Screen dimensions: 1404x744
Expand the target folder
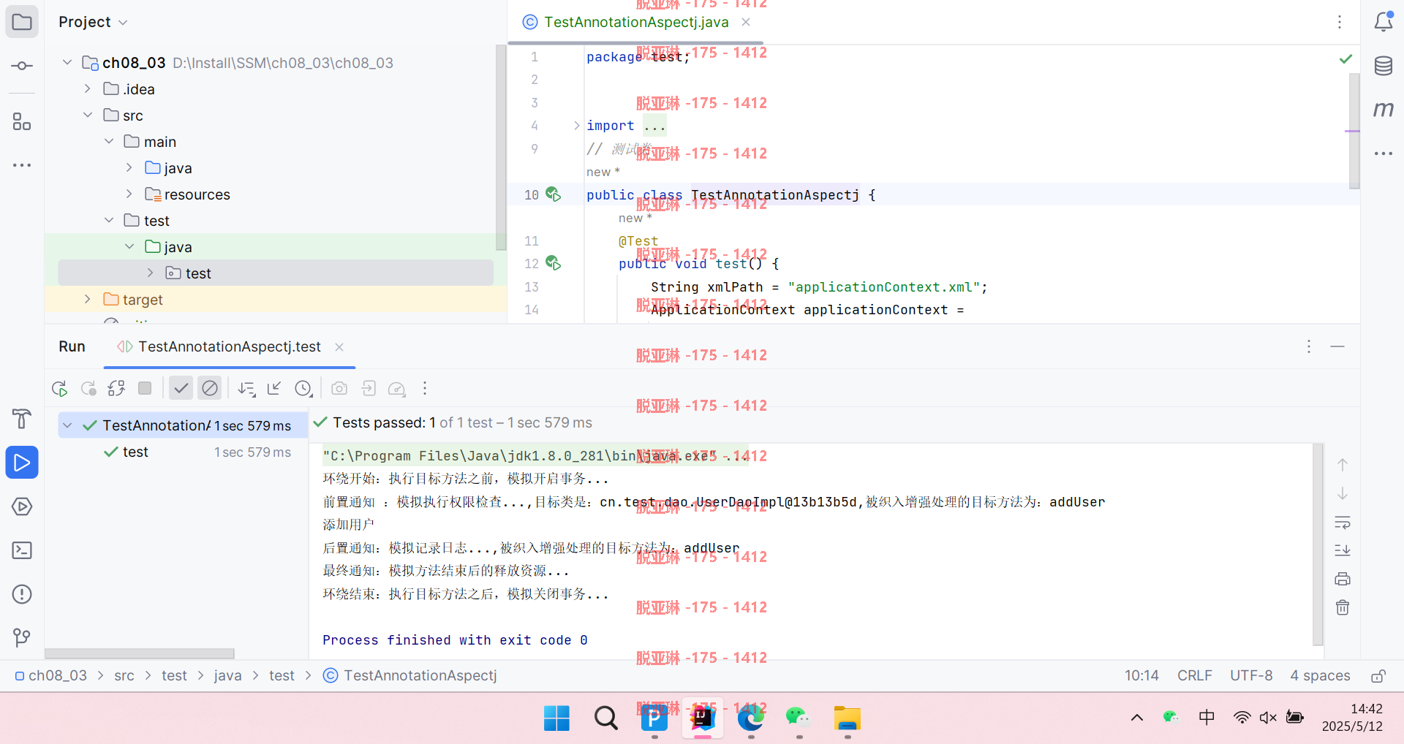[88, 300]
